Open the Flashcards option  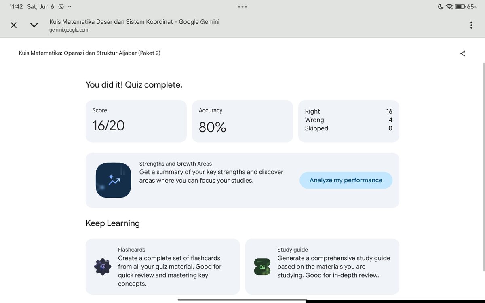[x=162, y=267]
